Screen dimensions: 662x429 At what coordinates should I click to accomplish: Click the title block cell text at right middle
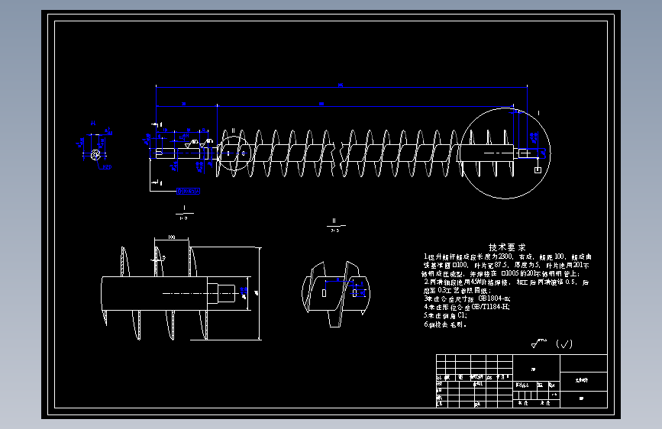pyautogui.click(x=582, y=380)
